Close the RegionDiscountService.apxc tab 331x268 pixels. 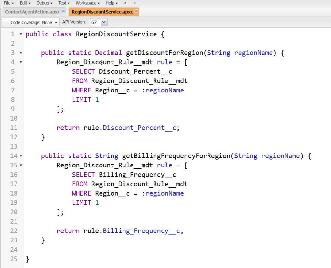tap(136, 11)
